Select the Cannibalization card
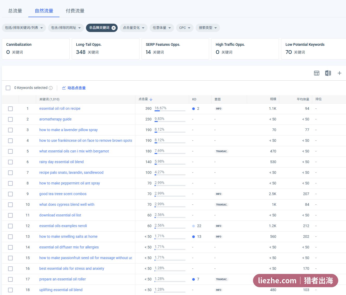 click(36, 49)
